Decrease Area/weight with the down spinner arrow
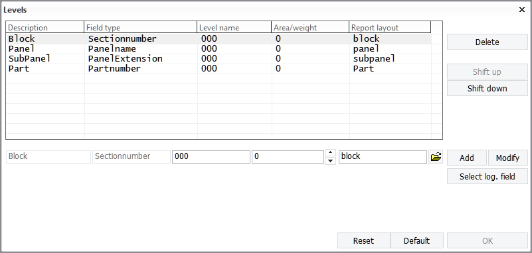This screenshot has height=253, width=532. pyautogui.click(x=331, y=161)
